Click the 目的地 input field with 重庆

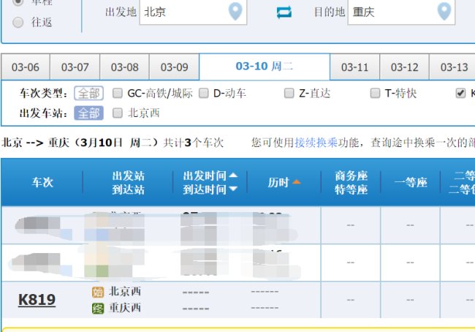[401, 12]
